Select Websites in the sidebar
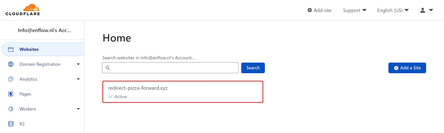 [x=29, y=49]
